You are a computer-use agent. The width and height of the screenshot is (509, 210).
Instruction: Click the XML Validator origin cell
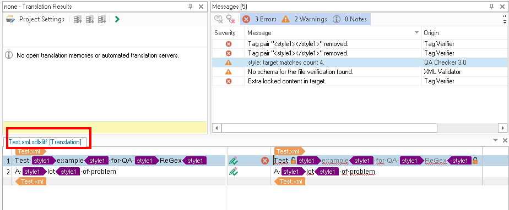click(x=464, y=72)
